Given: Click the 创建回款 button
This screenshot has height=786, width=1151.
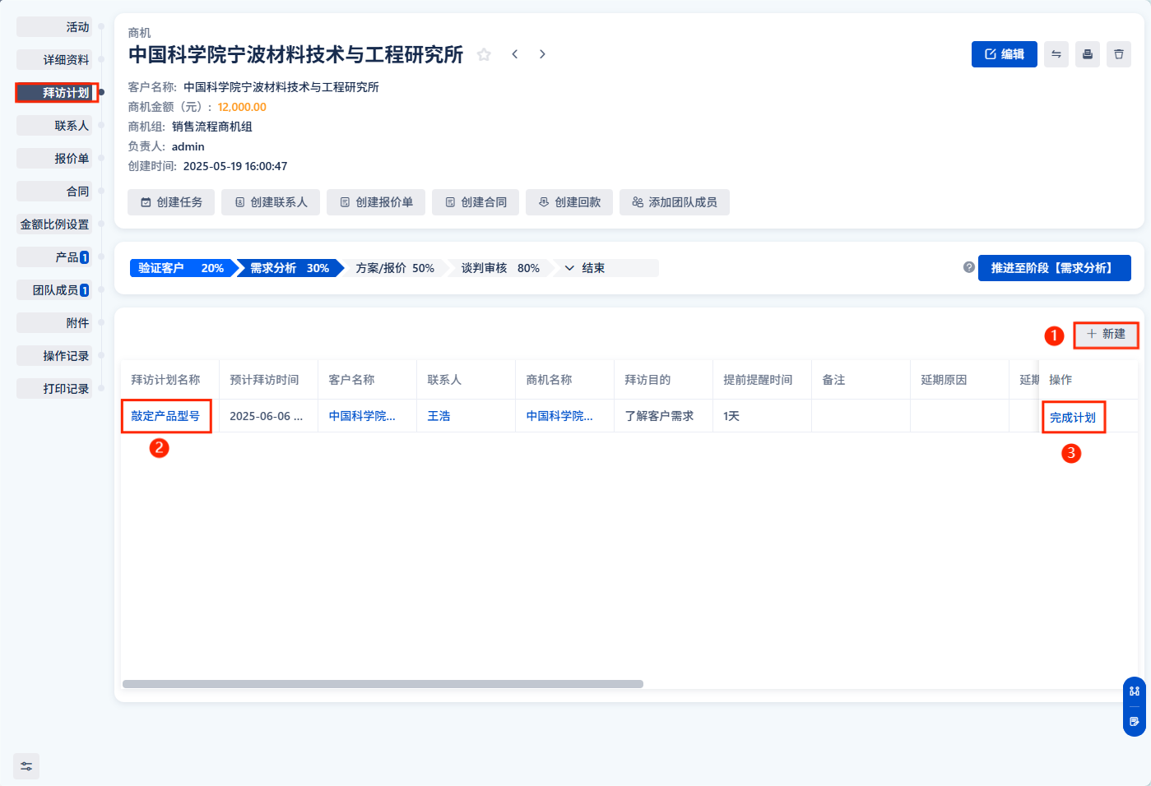Looking at the screenshot, I should (569, 202).
